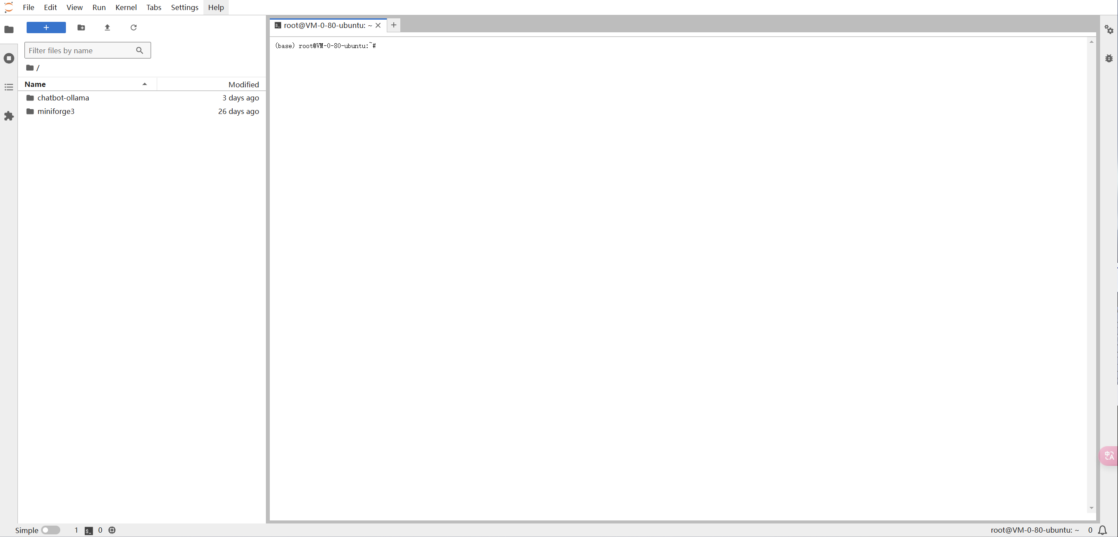Click the Upload Files icon

(107, 28)
